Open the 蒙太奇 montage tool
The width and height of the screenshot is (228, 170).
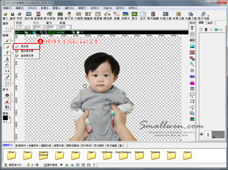(x=69, y=16)
